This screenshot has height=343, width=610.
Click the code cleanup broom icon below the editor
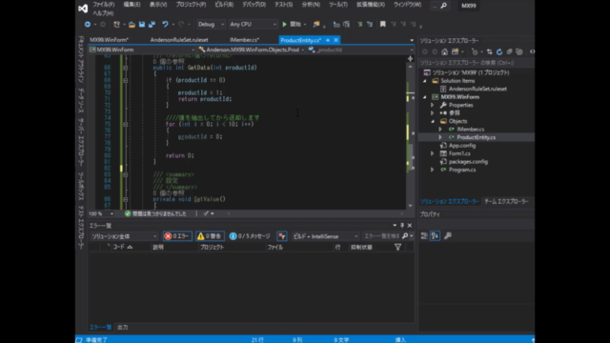click(206, 213)
